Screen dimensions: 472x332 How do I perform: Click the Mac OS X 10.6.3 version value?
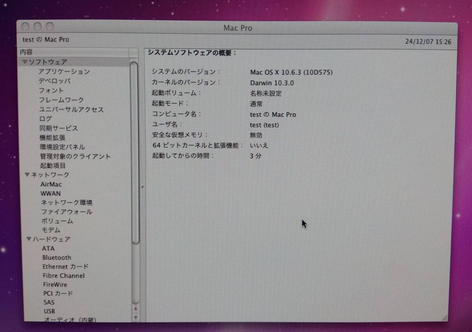click(x=291, y=72)
